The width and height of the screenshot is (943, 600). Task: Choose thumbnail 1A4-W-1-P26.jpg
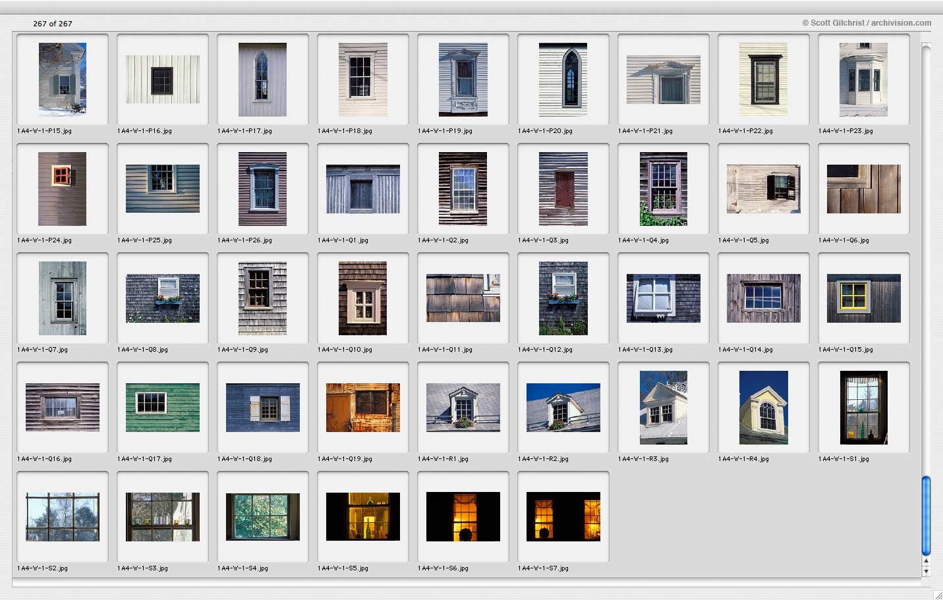pos(263,188)
